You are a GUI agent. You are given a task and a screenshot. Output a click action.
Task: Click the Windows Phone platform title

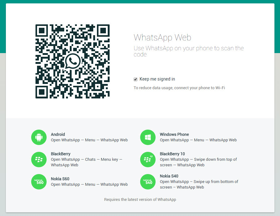click(174, 135)
